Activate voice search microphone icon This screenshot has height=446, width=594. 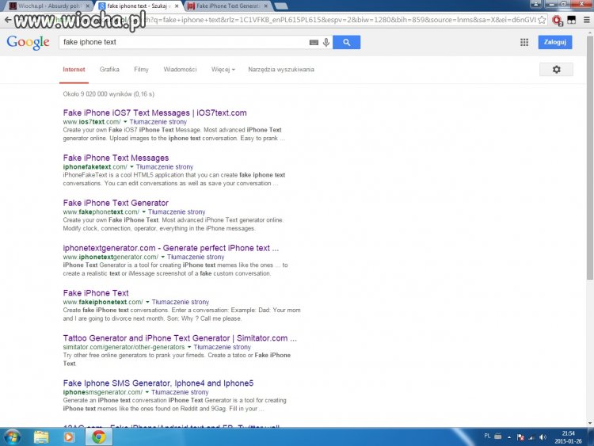326,42
